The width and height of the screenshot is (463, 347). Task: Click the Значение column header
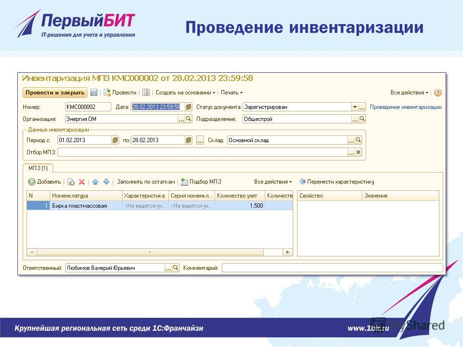tap(400, 196)
